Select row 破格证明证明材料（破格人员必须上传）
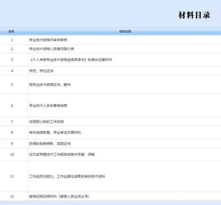 point(110,196)
